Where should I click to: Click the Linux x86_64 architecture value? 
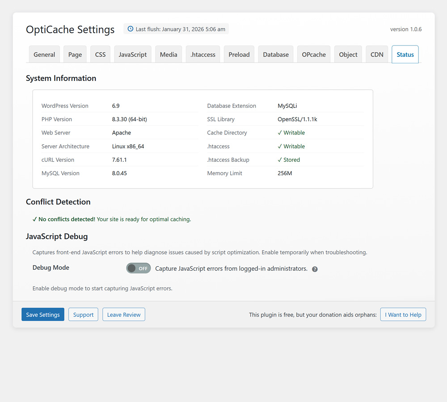128,146
